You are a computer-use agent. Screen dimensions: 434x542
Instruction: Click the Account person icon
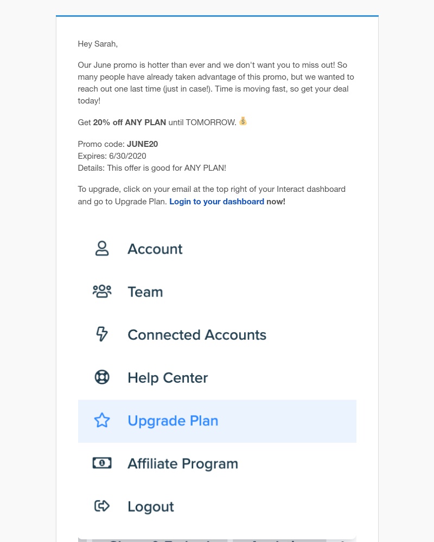[102, 249]
